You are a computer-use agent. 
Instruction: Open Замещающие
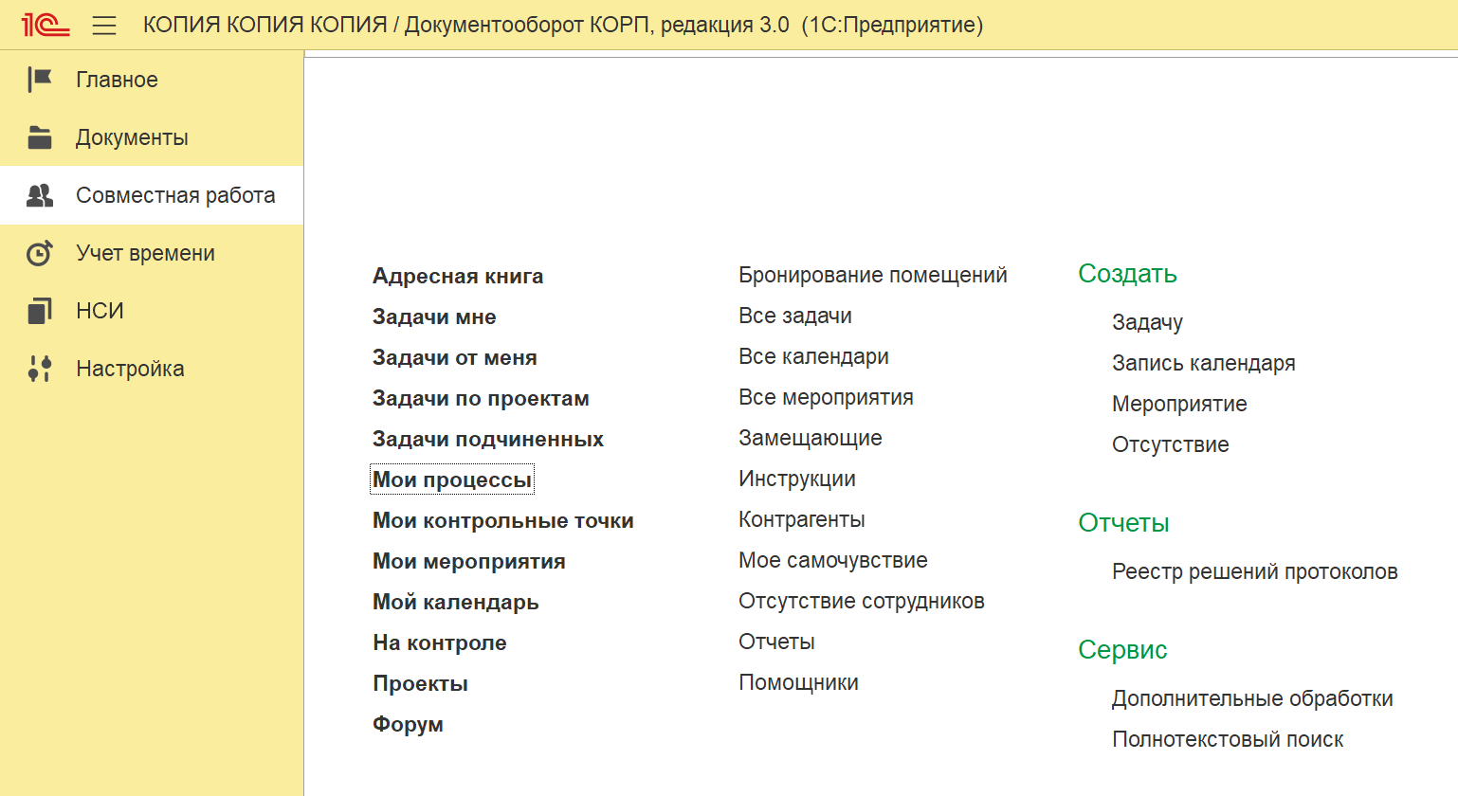coord(811,438)
